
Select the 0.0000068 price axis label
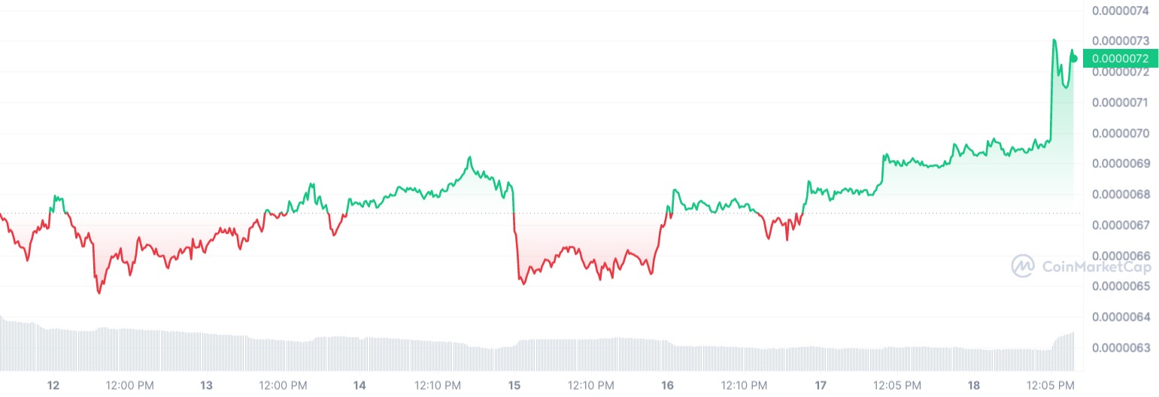point(1121,195)
